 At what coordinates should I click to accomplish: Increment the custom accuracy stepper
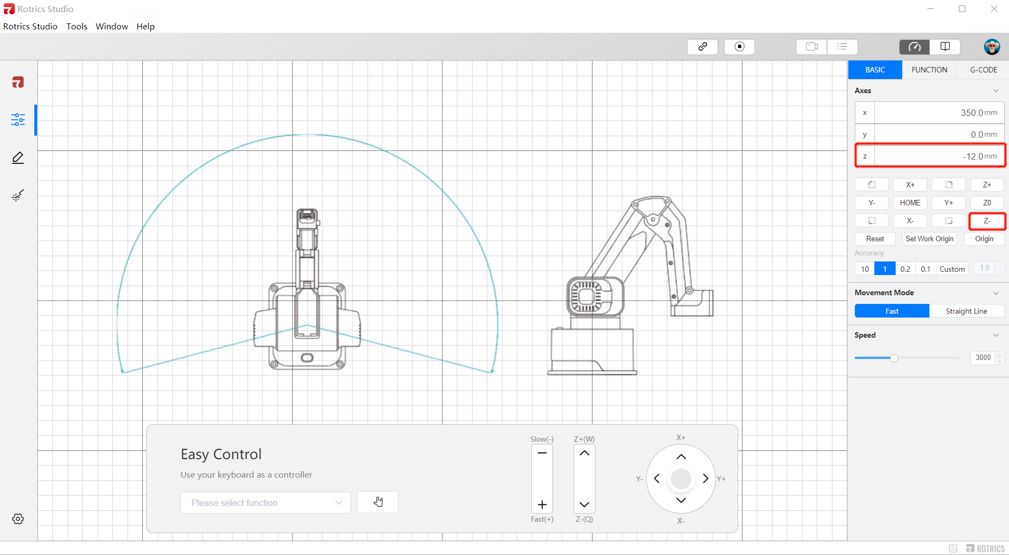1000,265
